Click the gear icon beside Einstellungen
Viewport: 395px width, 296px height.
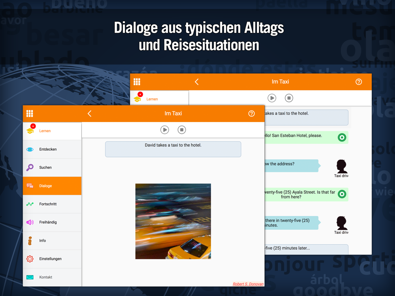pyautogui.click(x=30, y=259)
